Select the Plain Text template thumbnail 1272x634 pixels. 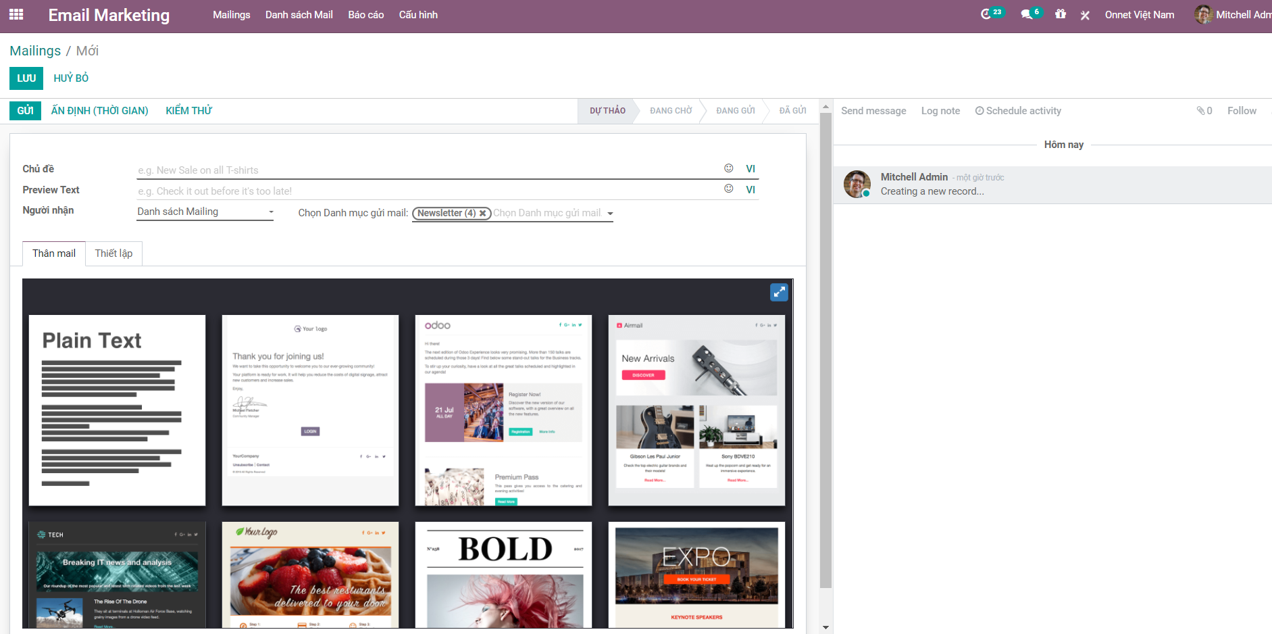(x=117, y=410)
